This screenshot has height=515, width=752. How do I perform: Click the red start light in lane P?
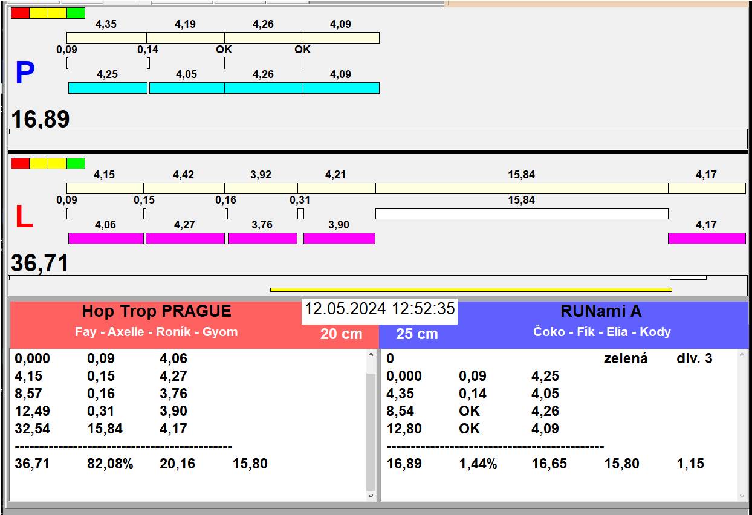tap(20, 13)
